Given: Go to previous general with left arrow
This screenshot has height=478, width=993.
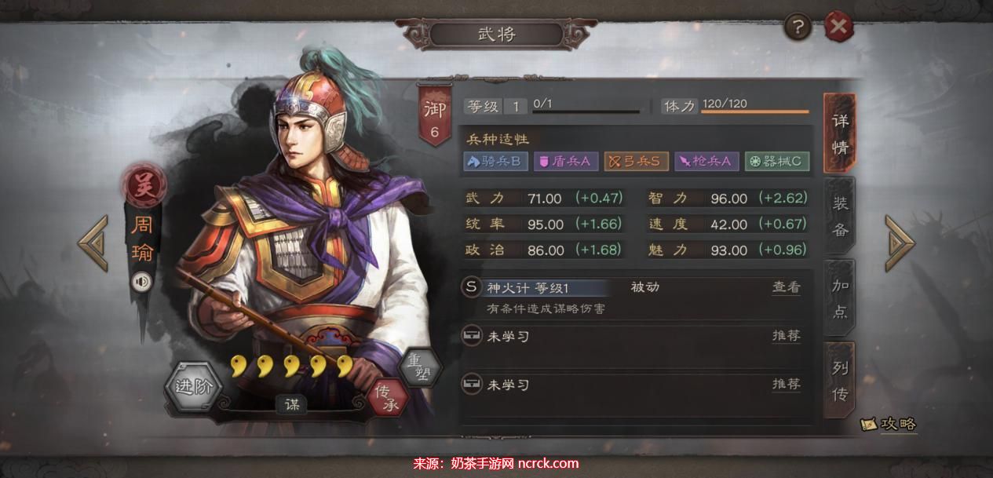Looking at the screenshot, I should click(x=93, y=243).
